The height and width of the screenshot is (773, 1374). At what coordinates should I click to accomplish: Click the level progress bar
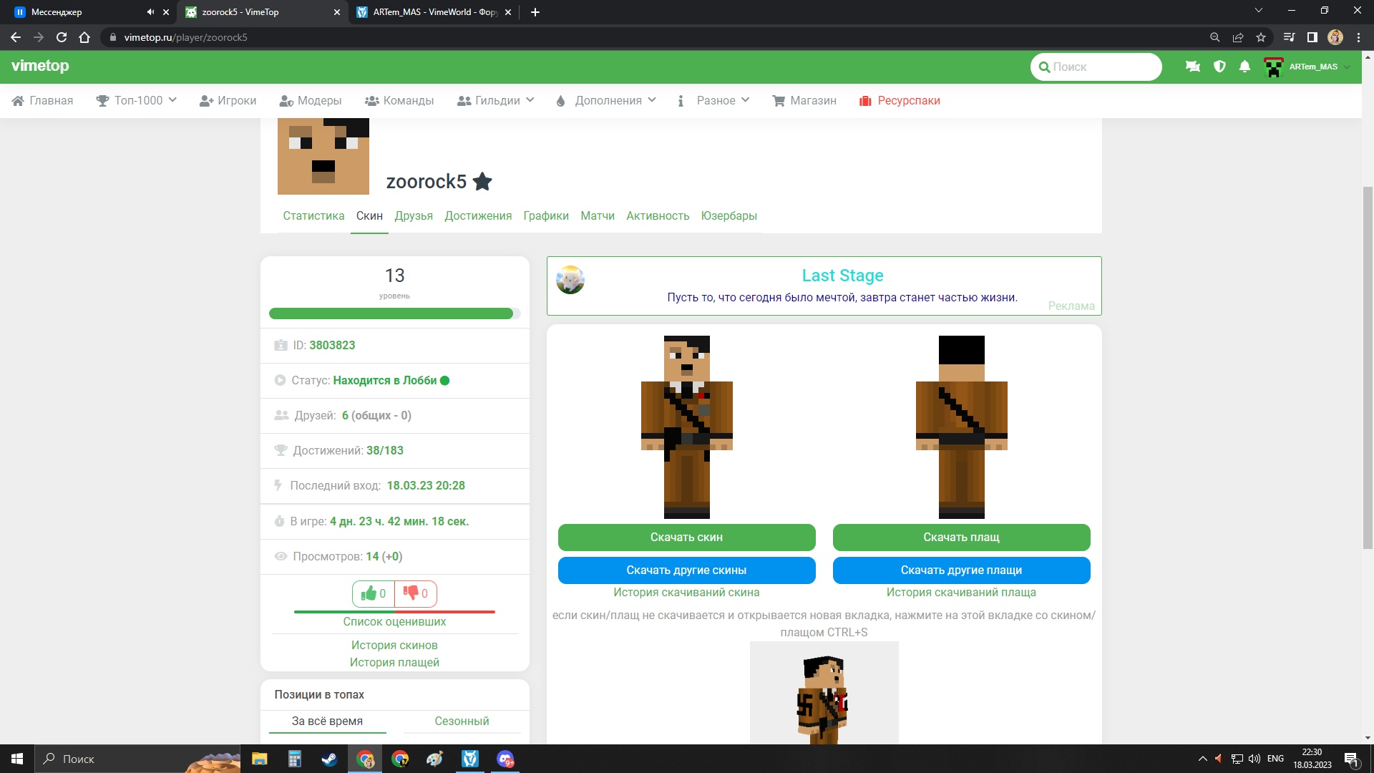click(x=394, y=313)
